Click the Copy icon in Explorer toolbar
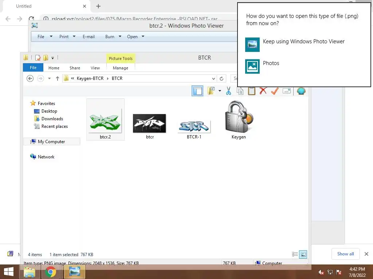This screenshot has height=279, width=373. tap(240, 91)
